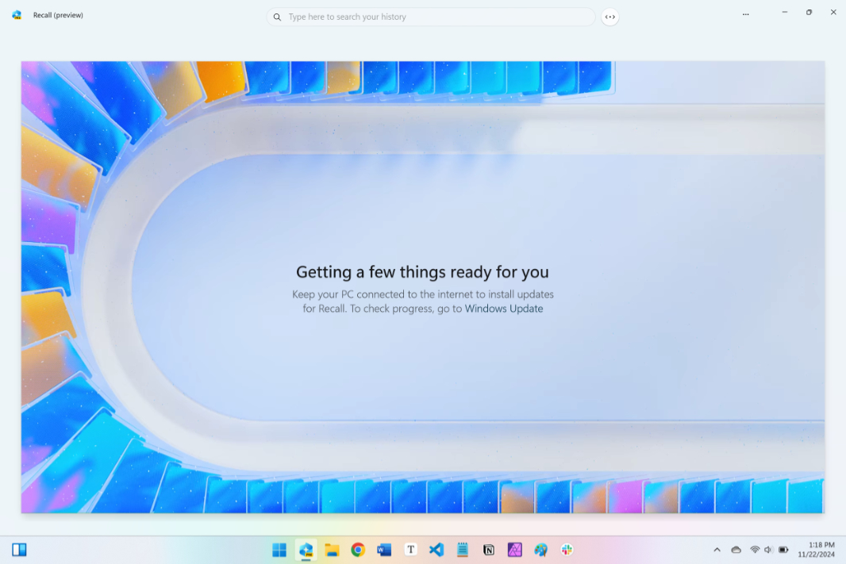Open Paint from the taskbar
The height and width of the screenshot is (564, 846).
click(540, 550)
